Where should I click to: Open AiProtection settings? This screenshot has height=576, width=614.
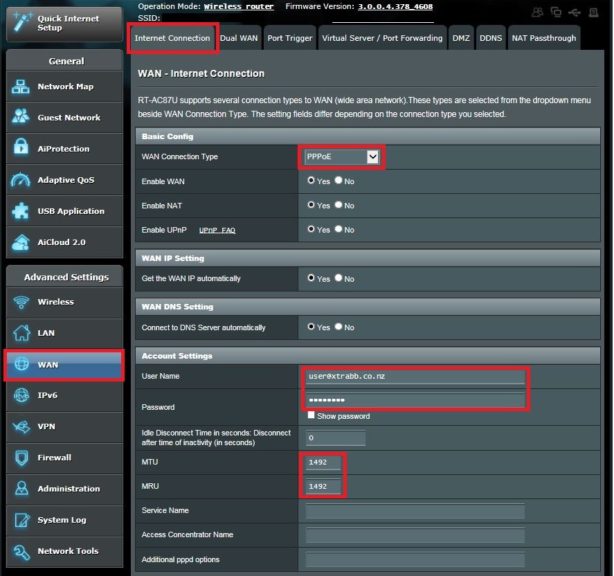(64, 148)
